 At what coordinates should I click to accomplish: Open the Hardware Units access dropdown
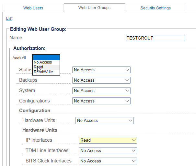tap(105, 121)
